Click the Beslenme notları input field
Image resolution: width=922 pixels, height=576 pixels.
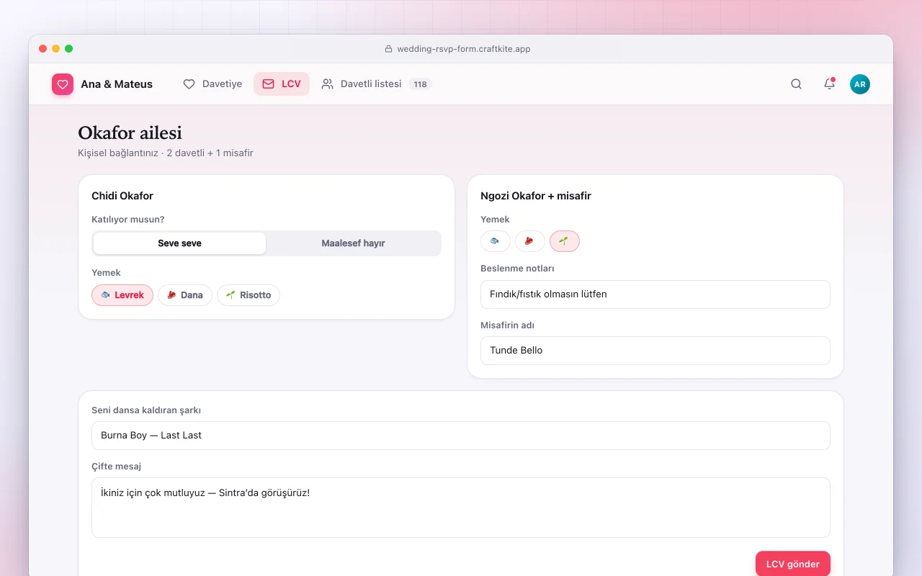[x=655, y=294]
